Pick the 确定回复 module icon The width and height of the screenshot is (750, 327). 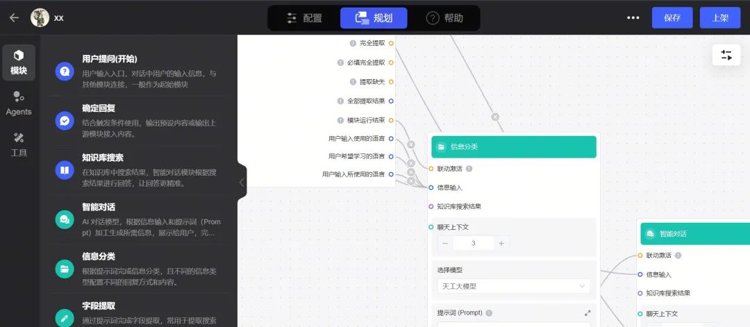click(65, 121)
